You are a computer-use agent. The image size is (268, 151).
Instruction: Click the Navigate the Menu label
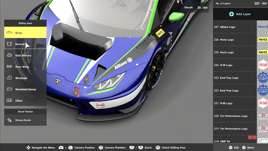click(43, 148)
